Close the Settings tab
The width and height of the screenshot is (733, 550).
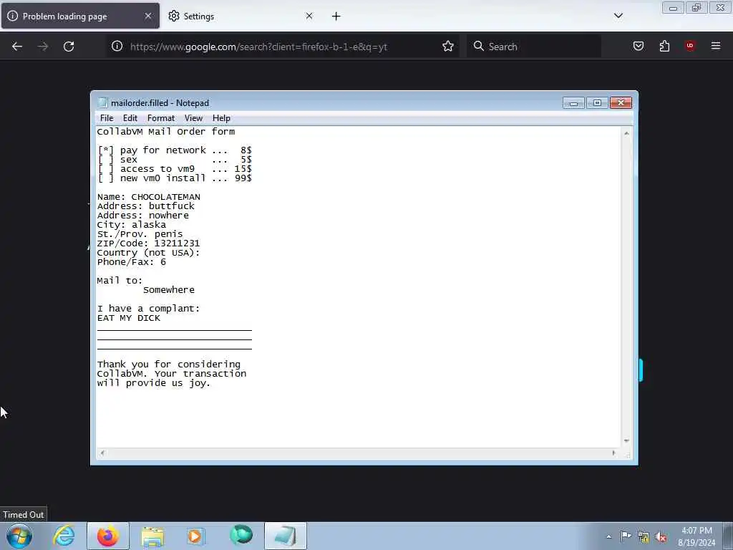point(309,16)
